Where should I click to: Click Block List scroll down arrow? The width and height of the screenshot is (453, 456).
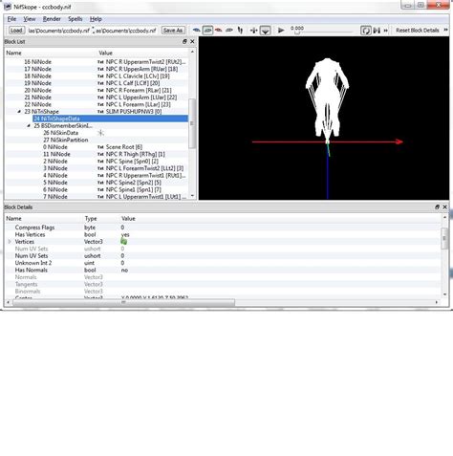point(192,196)
